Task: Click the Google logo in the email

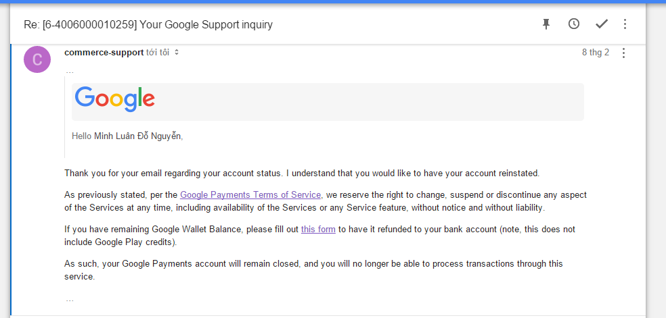Action: click(114, 99)
